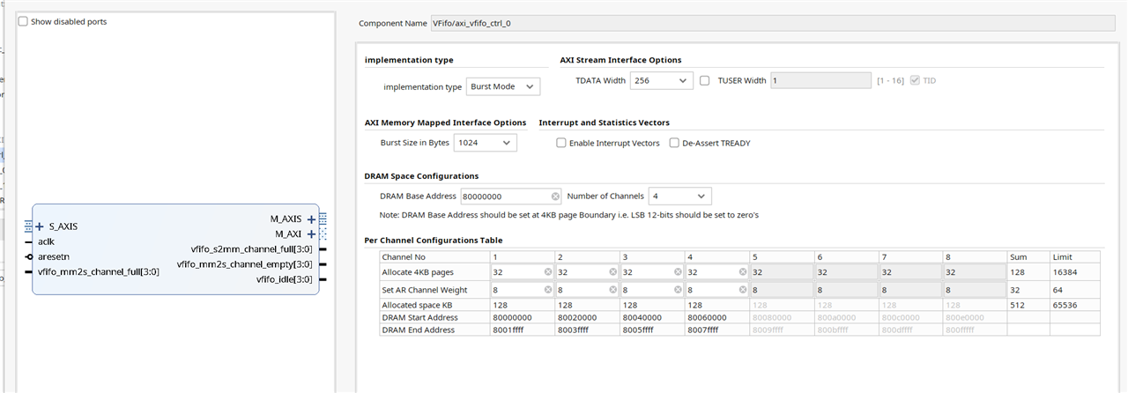
Task: Click the Sum column header
Action: (x=1019, y=256)
